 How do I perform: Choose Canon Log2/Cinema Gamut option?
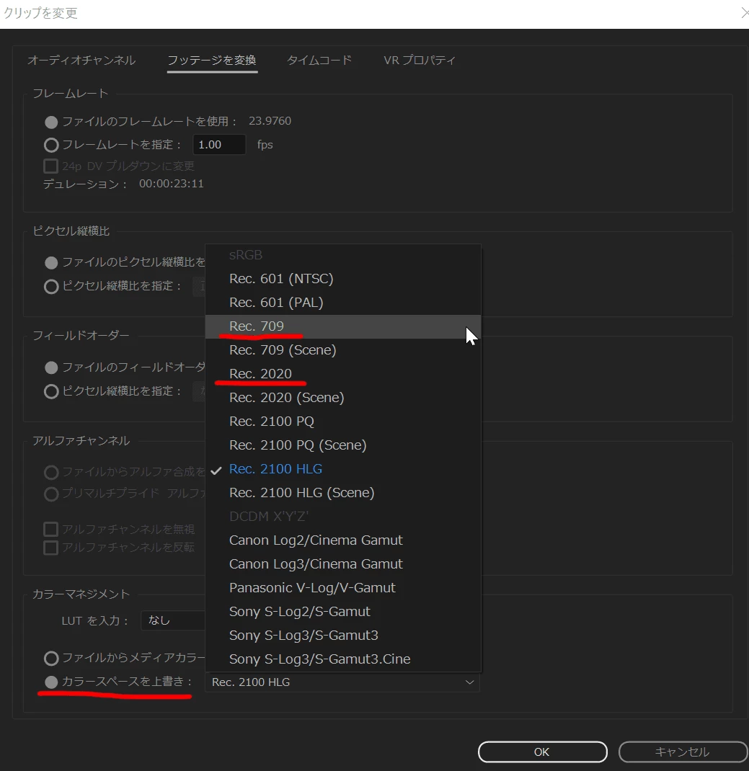click(343, 540)
